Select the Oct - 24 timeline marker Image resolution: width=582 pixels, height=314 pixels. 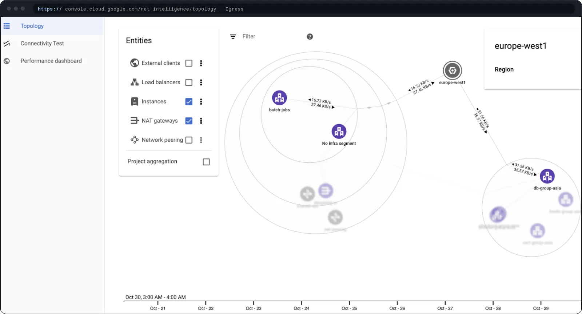tap(302, 308)
